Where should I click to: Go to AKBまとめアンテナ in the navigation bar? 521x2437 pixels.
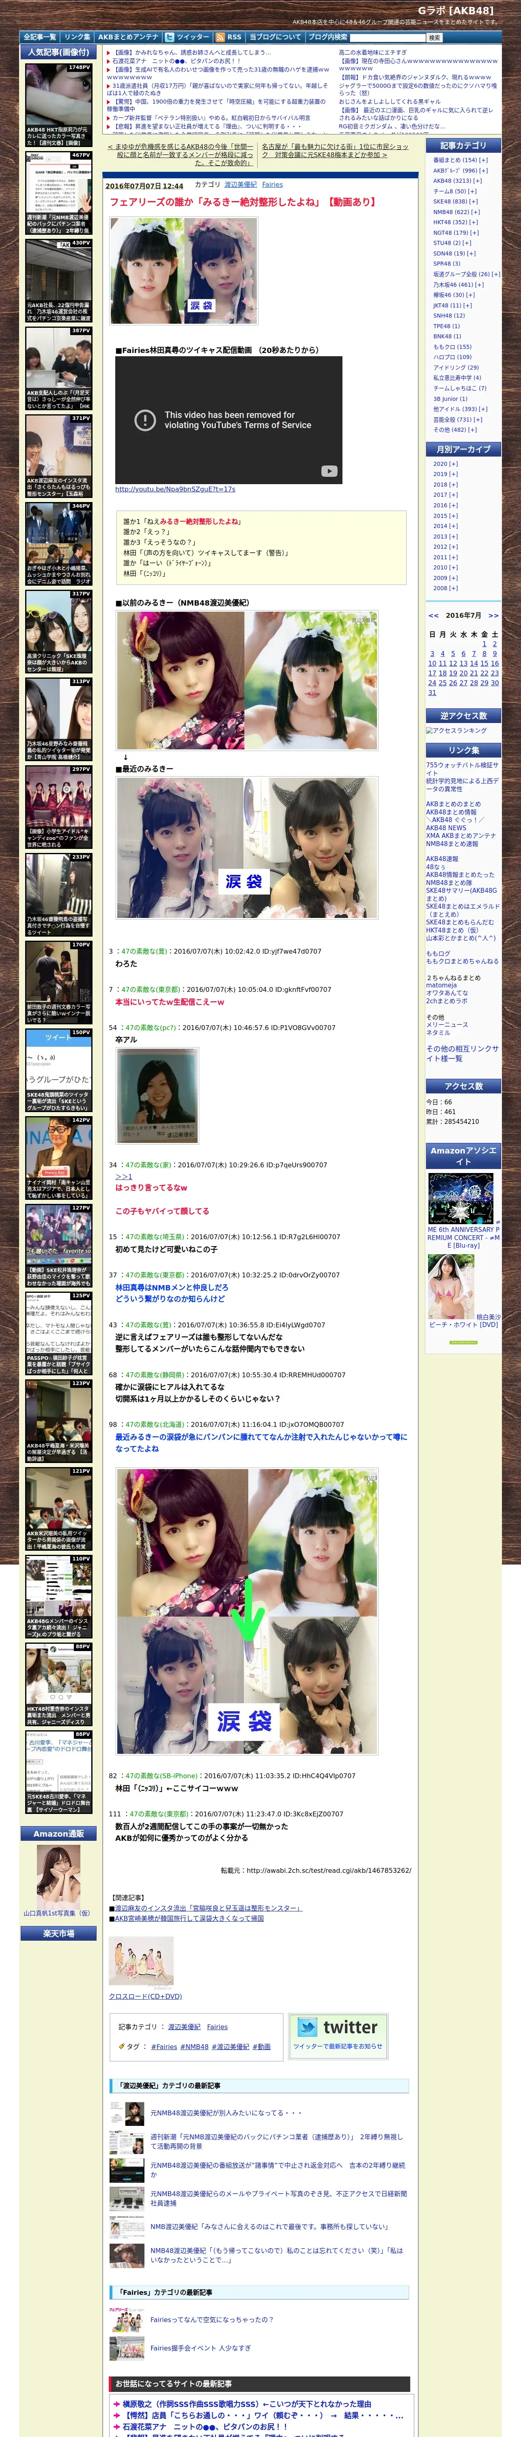[x=129, y=37]
